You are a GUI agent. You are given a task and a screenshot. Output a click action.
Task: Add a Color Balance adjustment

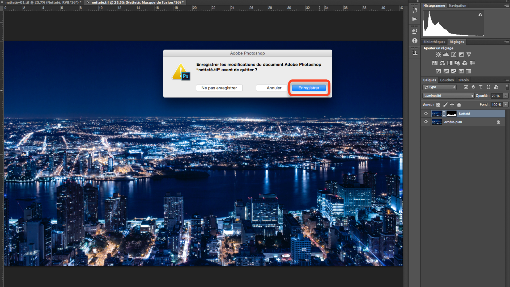(442, 63)
